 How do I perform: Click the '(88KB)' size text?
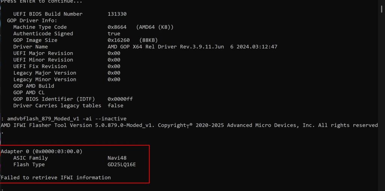(148, 40)
